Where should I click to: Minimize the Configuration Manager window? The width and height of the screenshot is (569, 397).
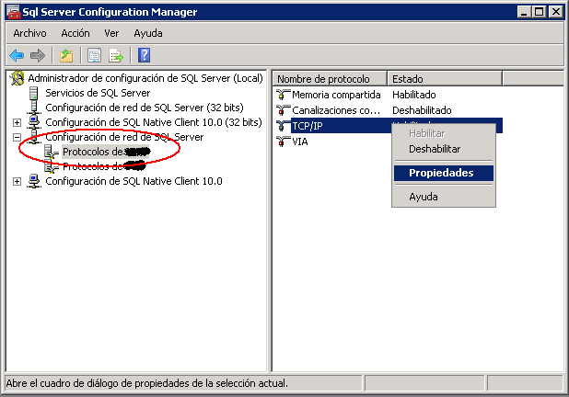tap(524, 12)
